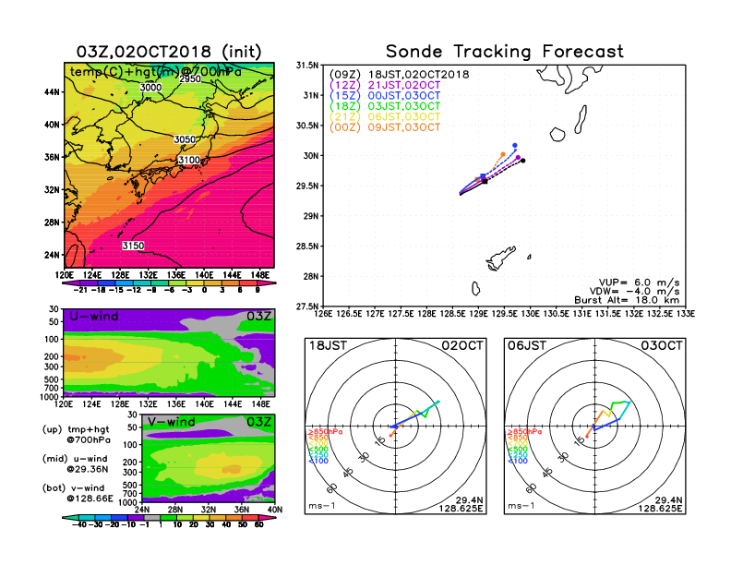
Task: Click the "03Z" label in the V-wind panel
Action: coord(258,422)
